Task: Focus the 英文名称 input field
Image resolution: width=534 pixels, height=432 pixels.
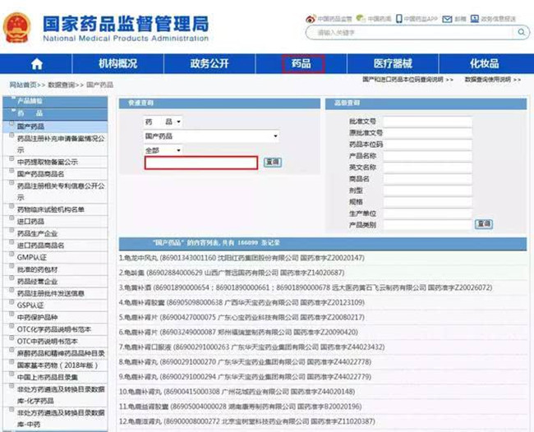Action: pyautogui.click(x=428, y=168)
